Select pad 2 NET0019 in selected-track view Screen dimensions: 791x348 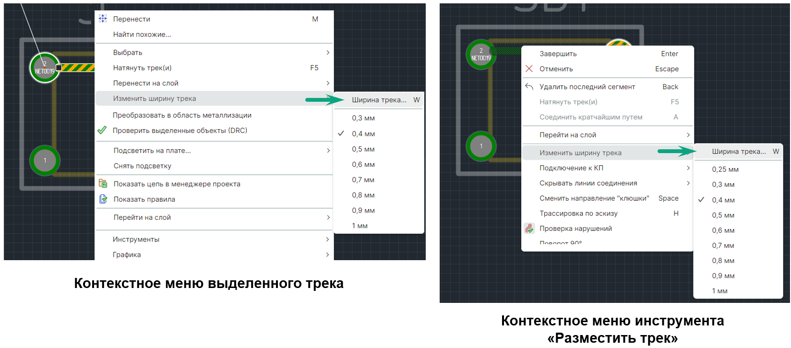click(45, 68)
